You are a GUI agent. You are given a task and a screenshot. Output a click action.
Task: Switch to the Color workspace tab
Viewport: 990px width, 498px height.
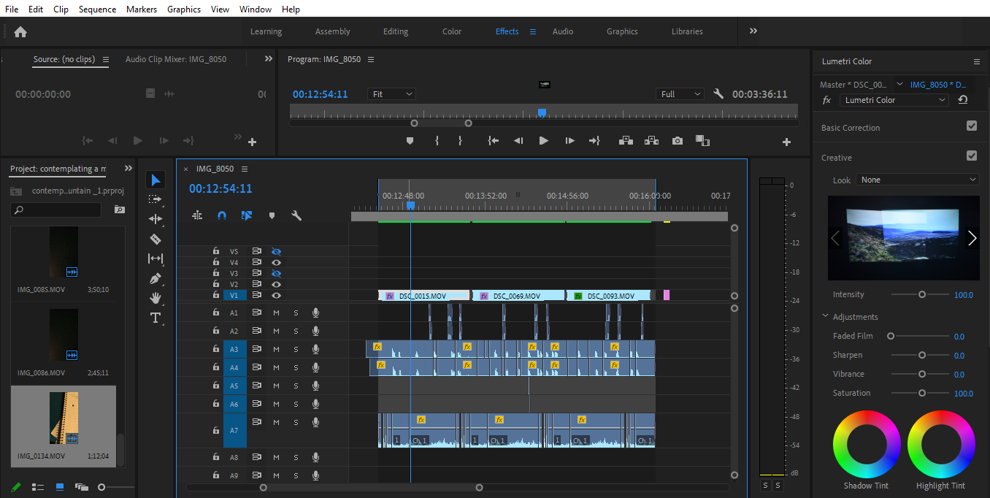coord(451,31)
